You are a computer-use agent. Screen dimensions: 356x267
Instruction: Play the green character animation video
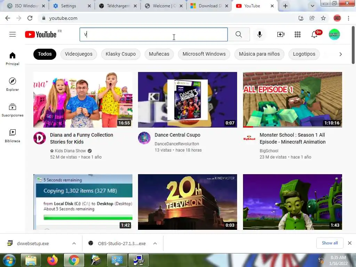tap(292, 202)
